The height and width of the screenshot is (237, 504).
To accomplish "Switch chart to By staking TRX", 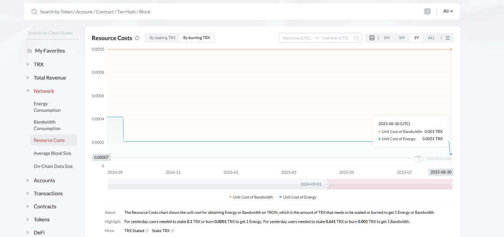I will pos(162,38).
